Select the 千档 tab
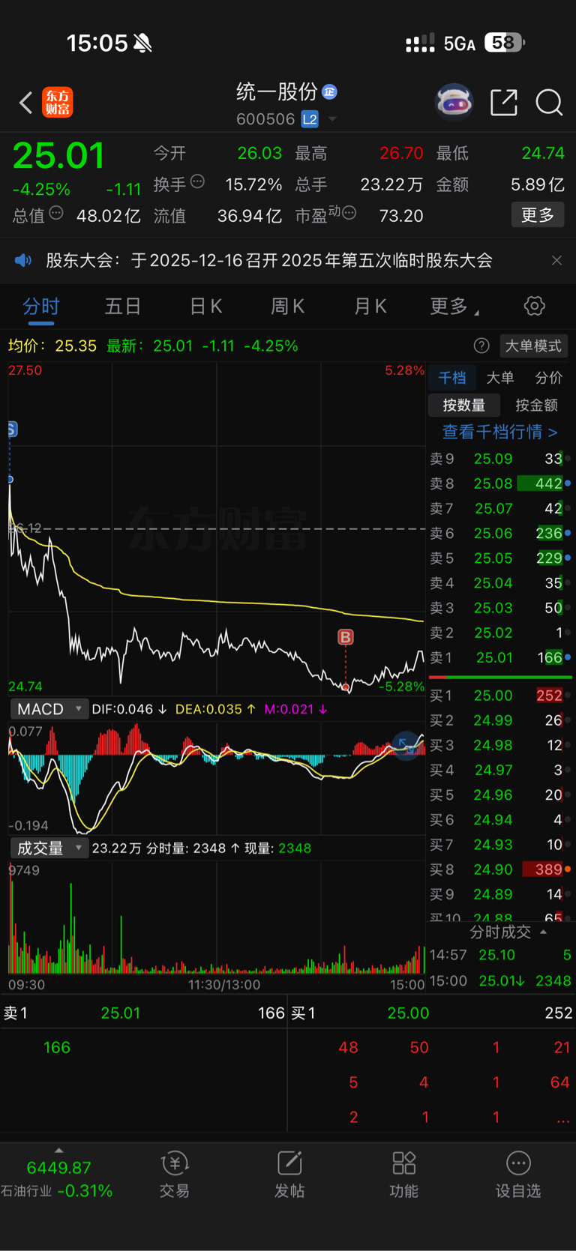This screenshot has width=576, height=1251. pos(451,378)
